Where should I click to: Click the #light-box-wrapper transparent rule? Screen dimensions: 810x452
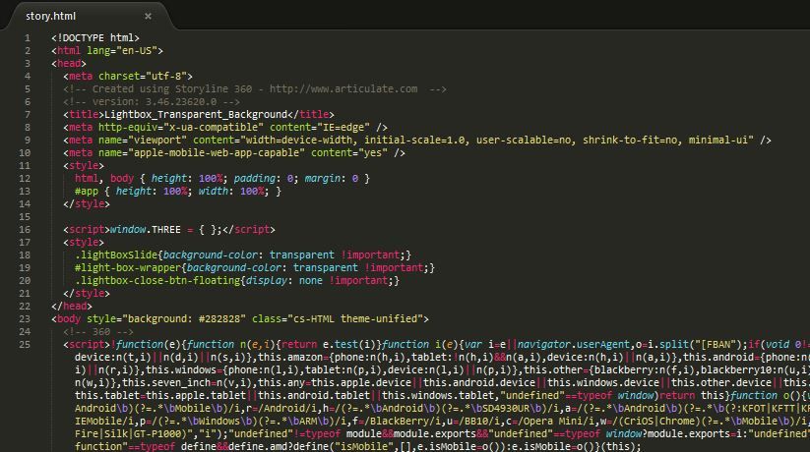click(255, 268)
